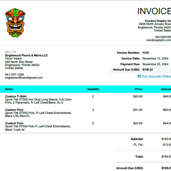Click the Amount Due $195.81 highlighted row
This screenshot has height=171, width=171.
140,70
